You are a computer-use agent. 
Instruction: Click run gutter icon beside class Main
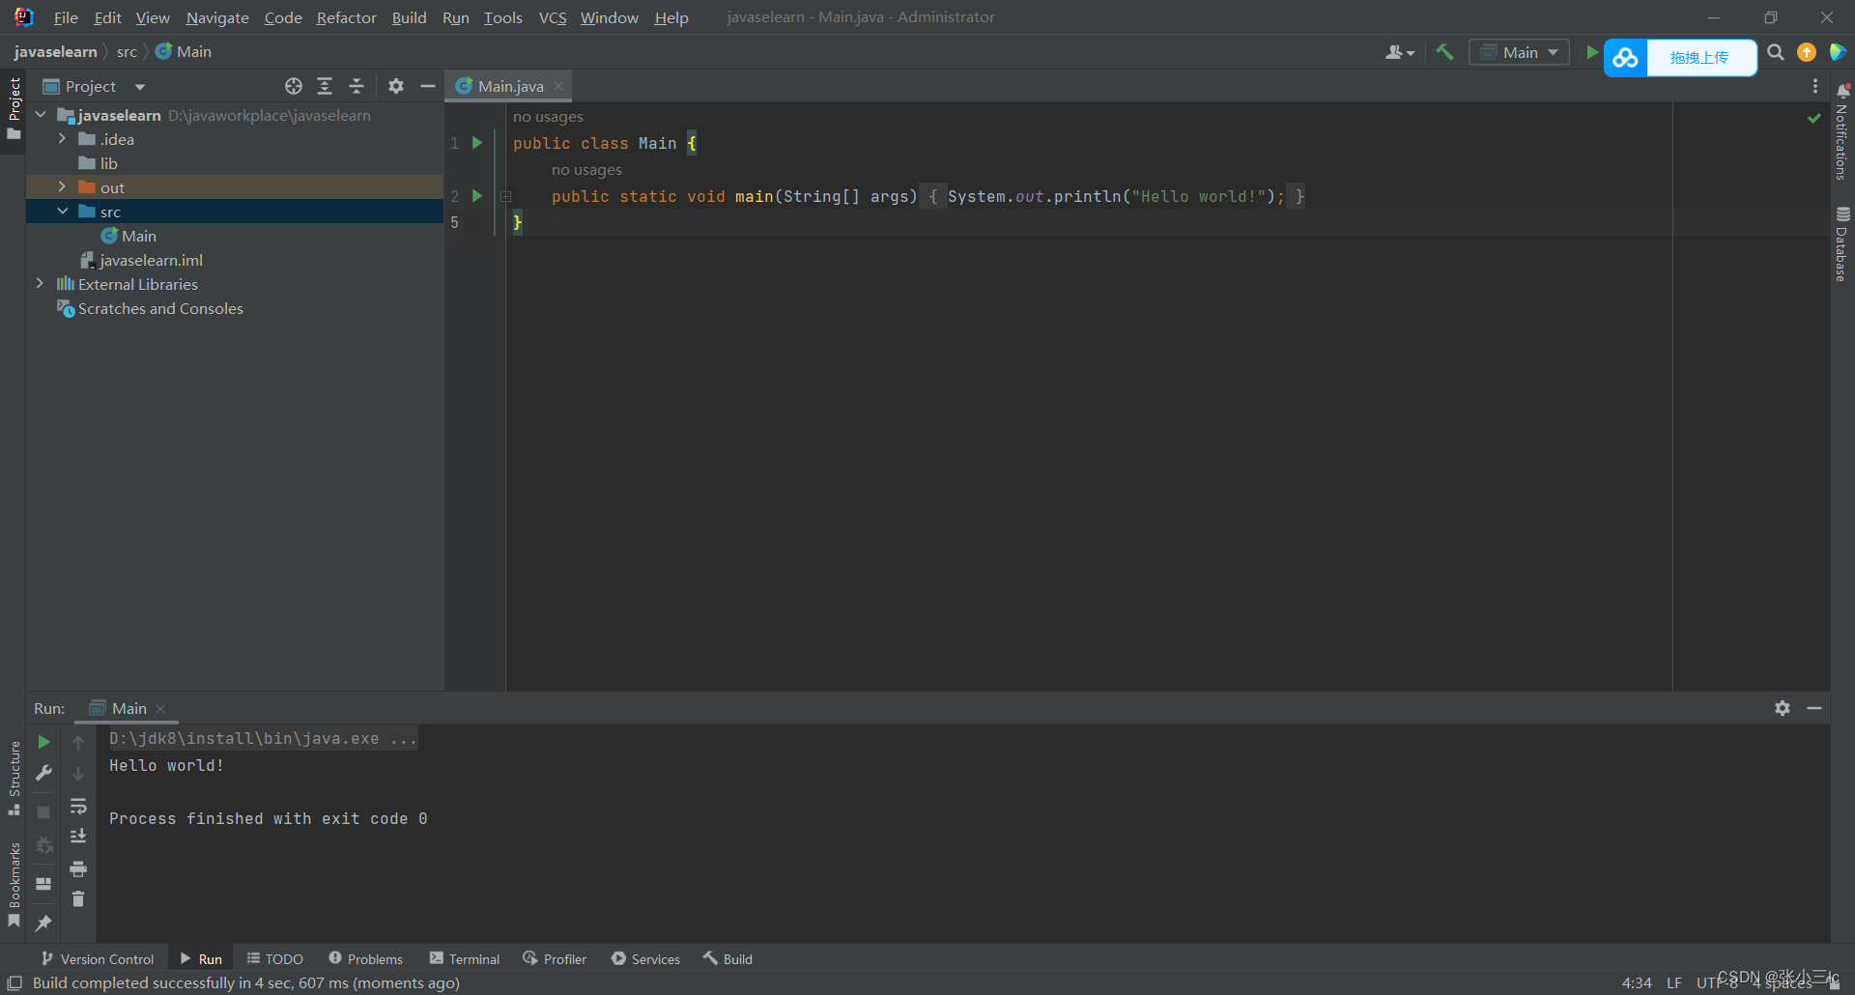tap(476, 143)
